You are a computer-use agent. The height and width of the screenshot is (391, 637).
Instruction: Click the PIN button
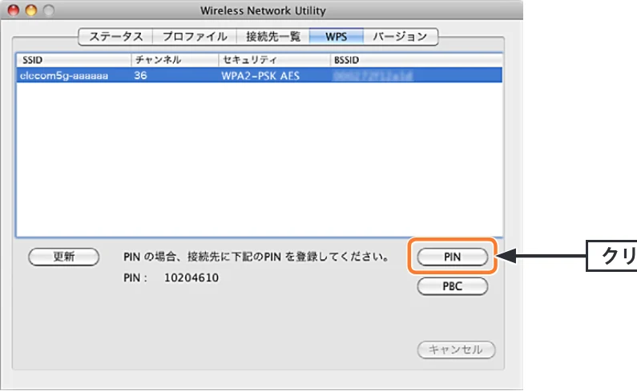452,257
